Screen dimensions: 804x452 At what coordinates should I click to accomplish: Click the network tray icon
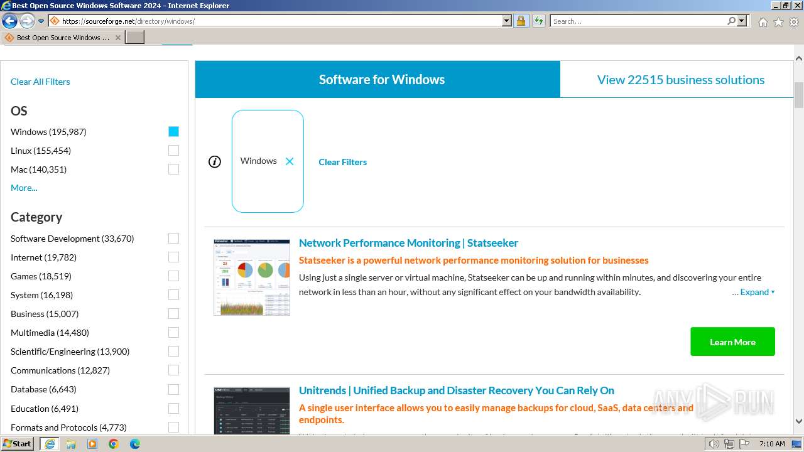point(729,444)
